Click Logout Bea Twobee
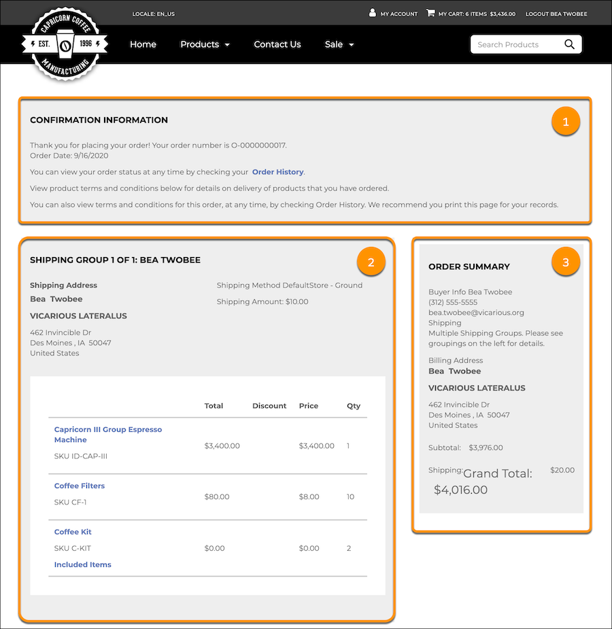This screenshot has height=629, width=612. tap(556, 13)
